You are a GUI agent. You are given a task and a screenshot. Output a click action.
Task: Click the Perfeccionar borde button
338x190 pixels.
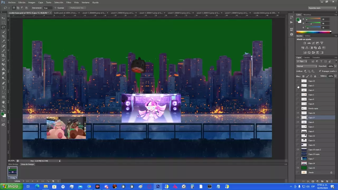pos(77,8)
